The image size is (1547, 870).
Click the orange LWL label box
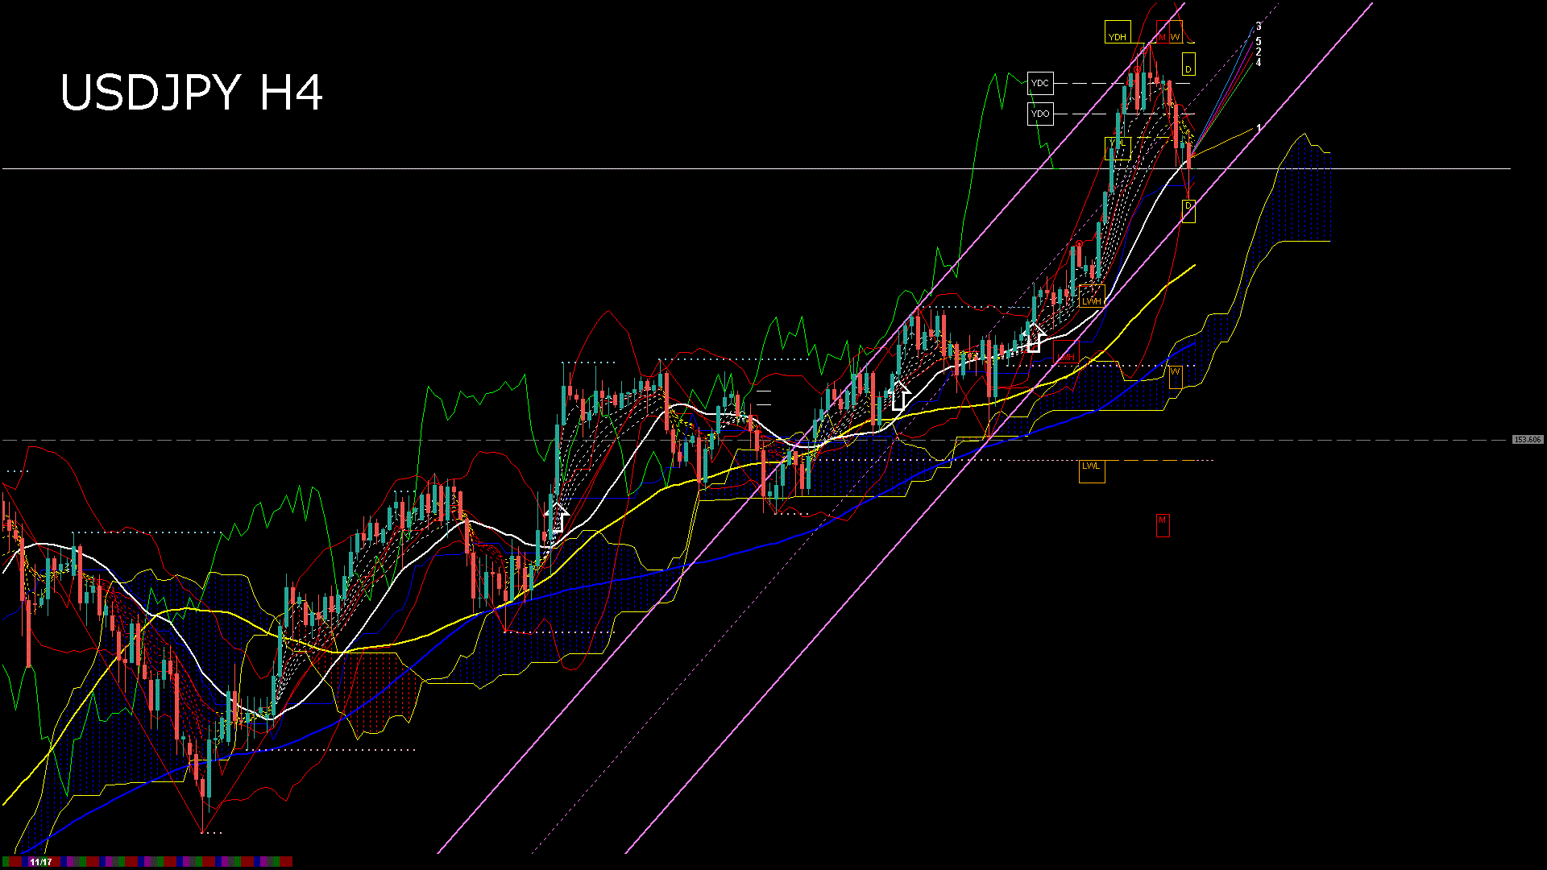1091,470
